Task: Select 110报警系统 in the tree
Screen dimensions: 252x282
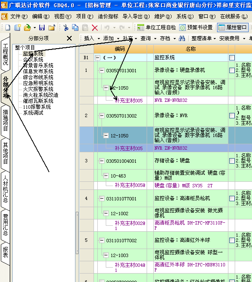Action: [37, 107]
